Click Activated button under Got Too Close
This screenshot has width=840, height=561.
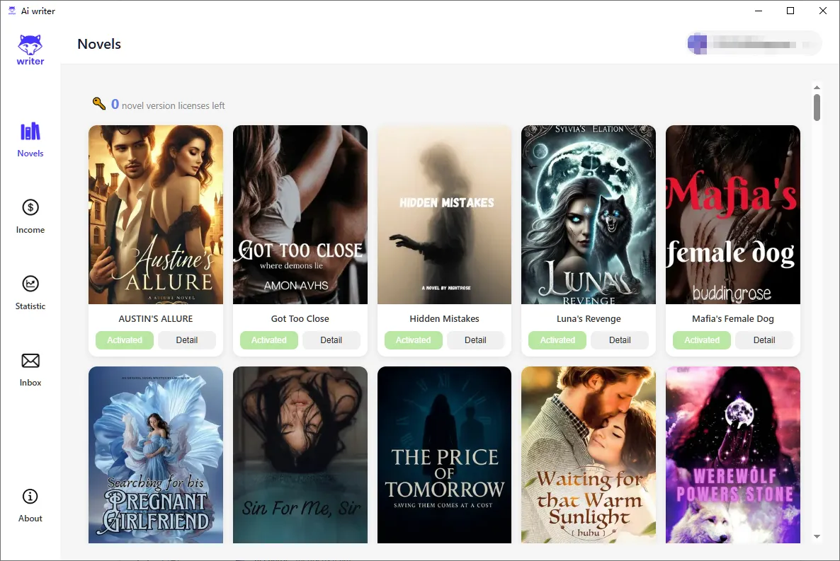point(269,340)
